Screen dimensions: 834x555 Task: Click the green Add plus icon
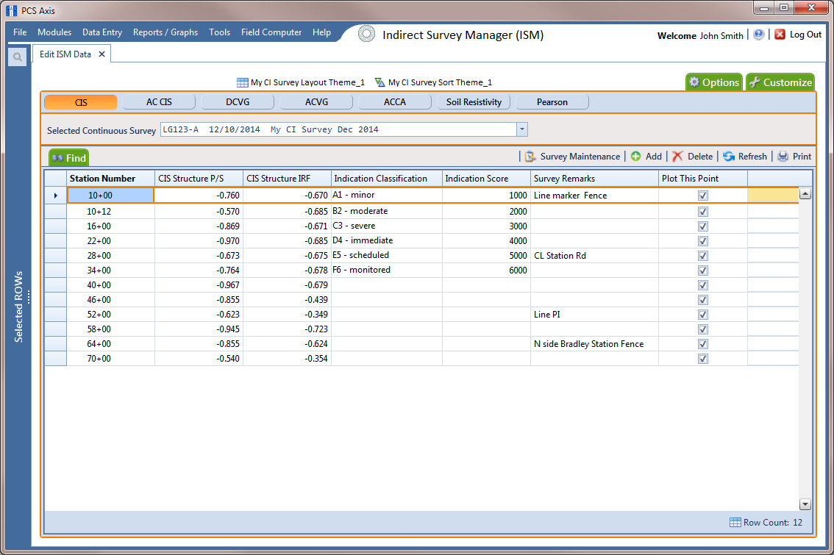[x=635, y=157]
